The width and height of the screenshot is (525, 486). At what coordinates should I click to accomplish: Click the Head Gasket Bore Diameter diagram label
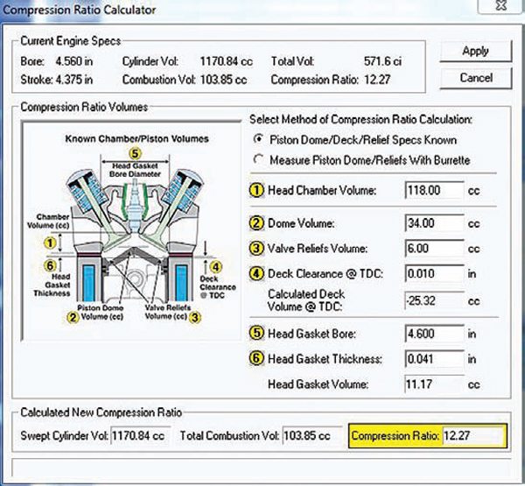pos(136,170)
